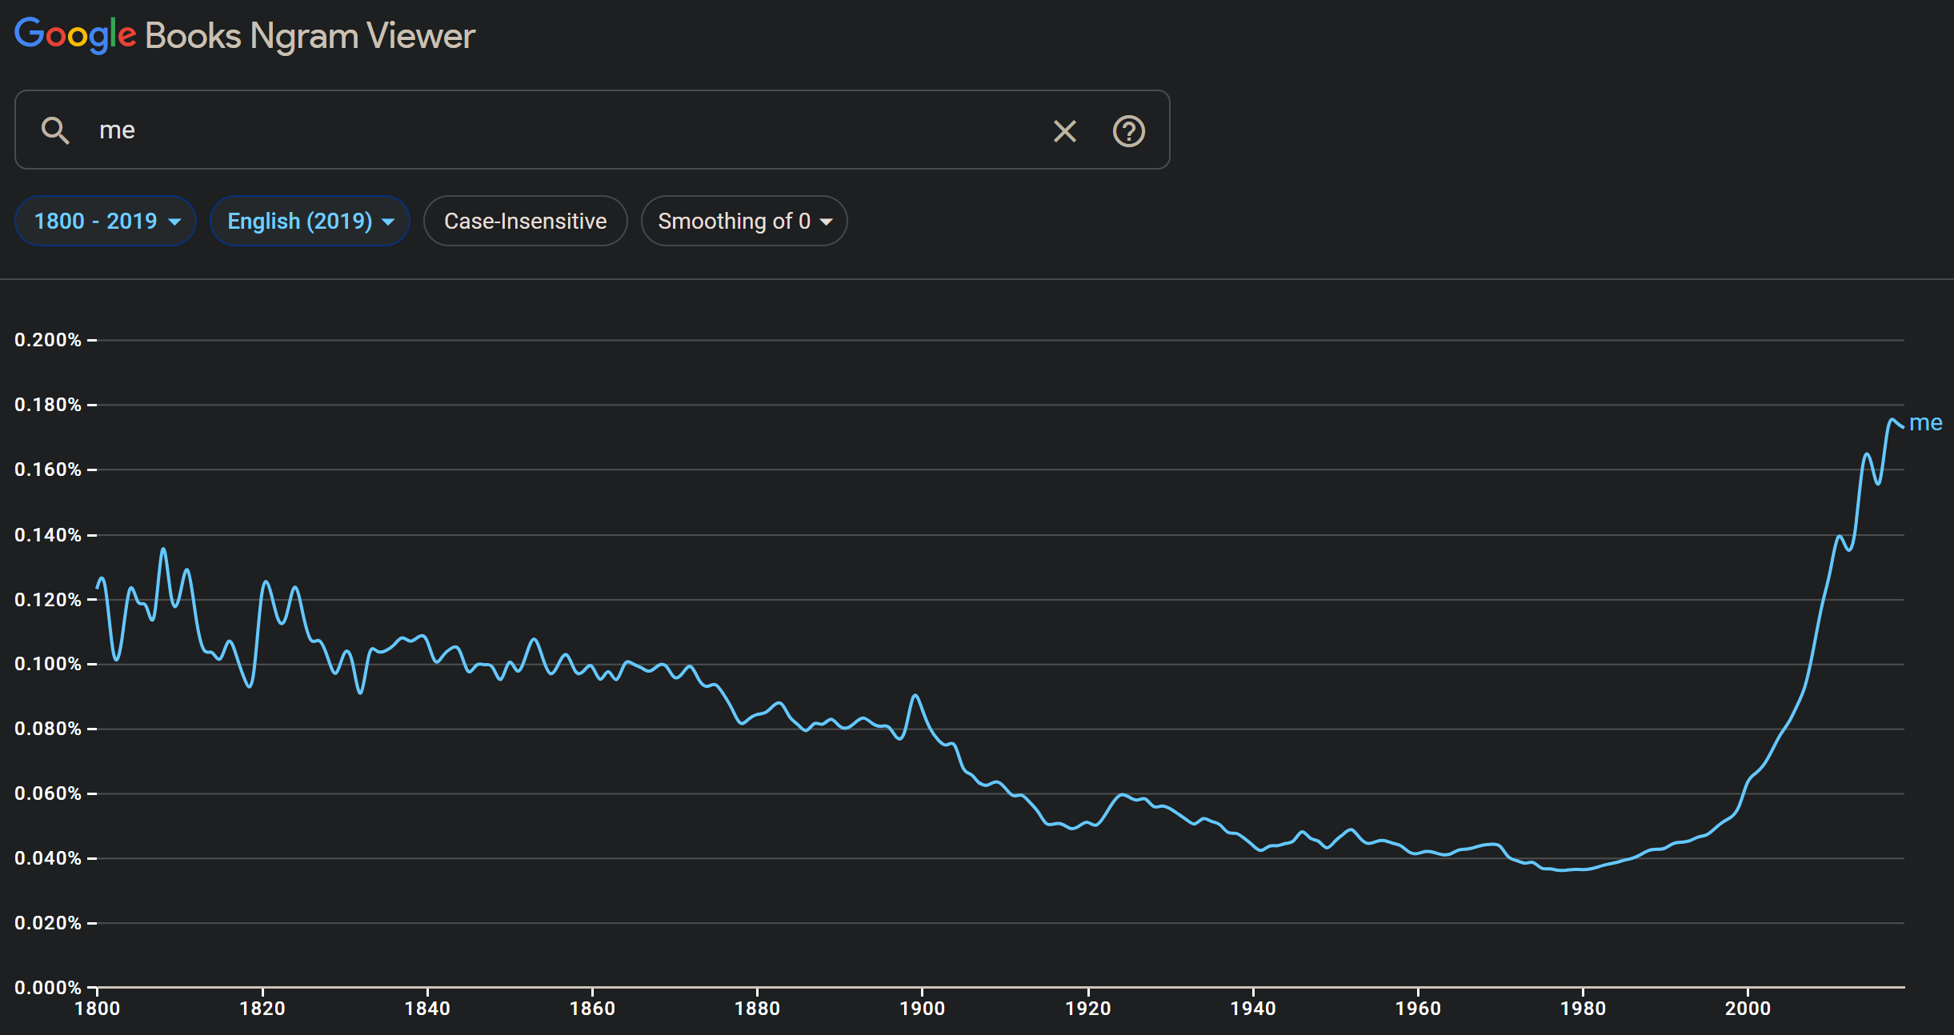The height and width of the screenshot is (1035, 1954).
Task: Click the 0.140% y-axis label
Action: coord(48,535)
